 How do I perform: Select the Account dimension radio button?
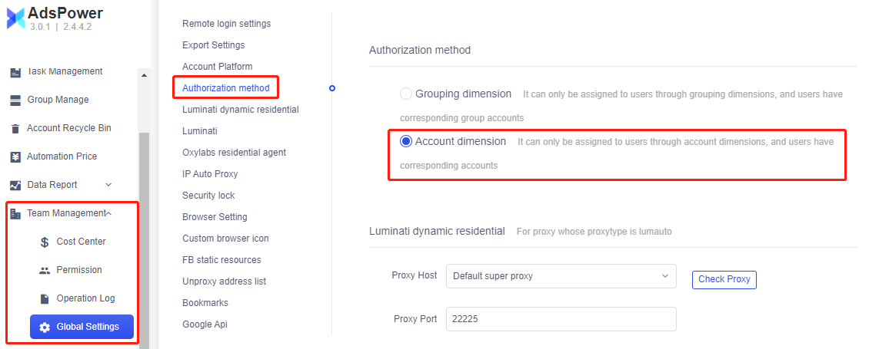point(406,141)
